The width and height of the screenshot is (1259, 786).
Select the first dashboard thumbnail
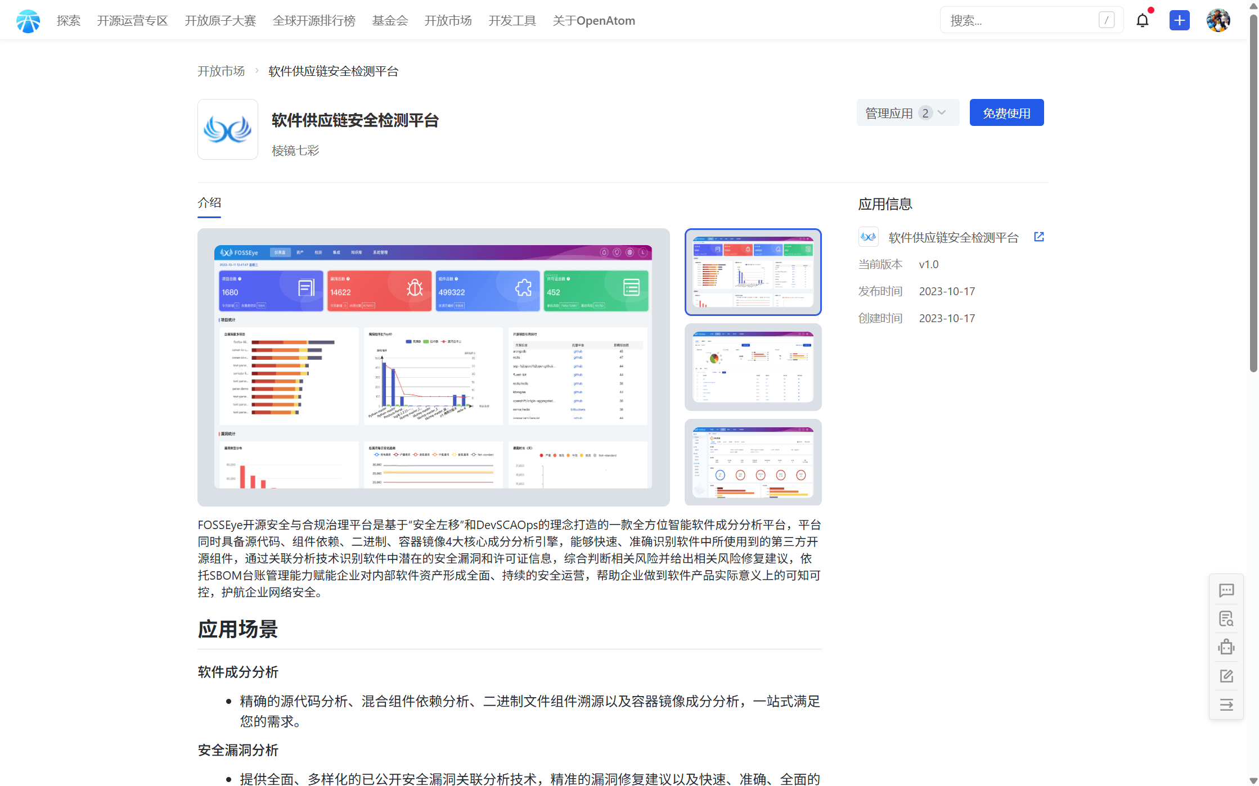[753, 272]
